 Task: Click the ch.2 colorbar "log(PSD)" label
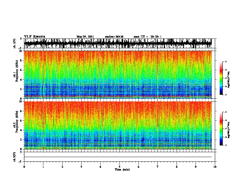point(229,130)
